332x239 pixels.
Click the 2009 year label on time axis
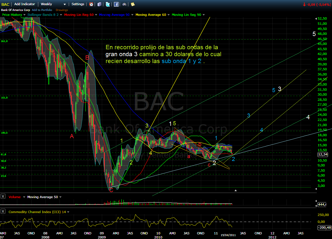point(102,237)
